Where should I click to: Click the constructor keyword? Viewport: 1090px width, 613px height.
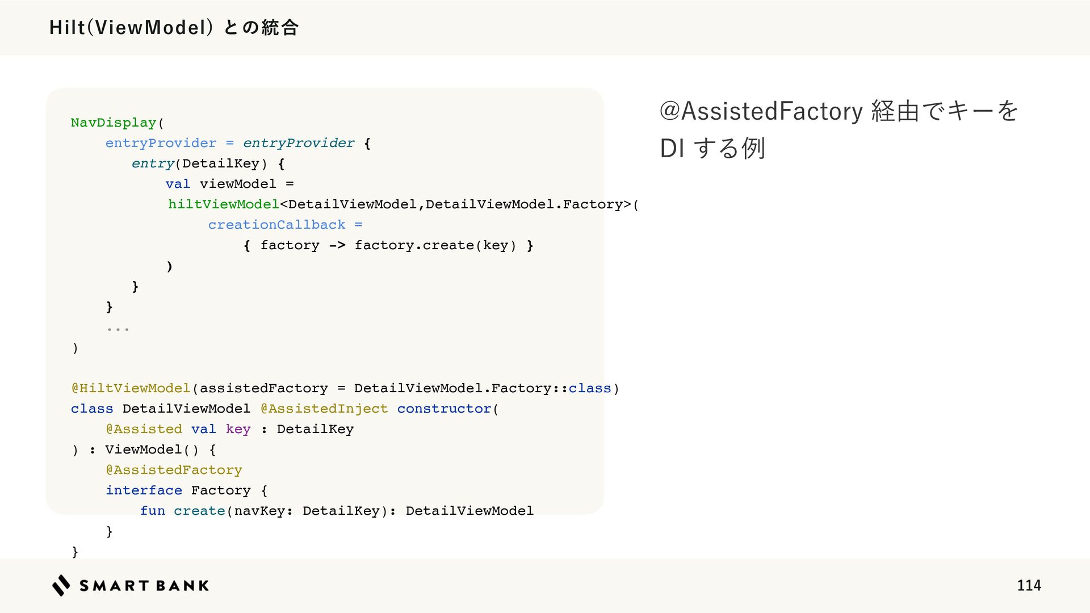[444, 409]
